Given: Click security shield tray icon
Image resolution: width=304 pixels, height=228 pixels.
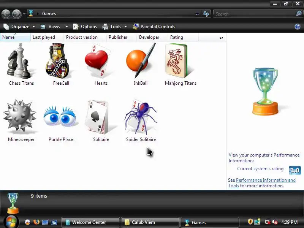Looking at the screenshot, I should (x=250, y=222).
